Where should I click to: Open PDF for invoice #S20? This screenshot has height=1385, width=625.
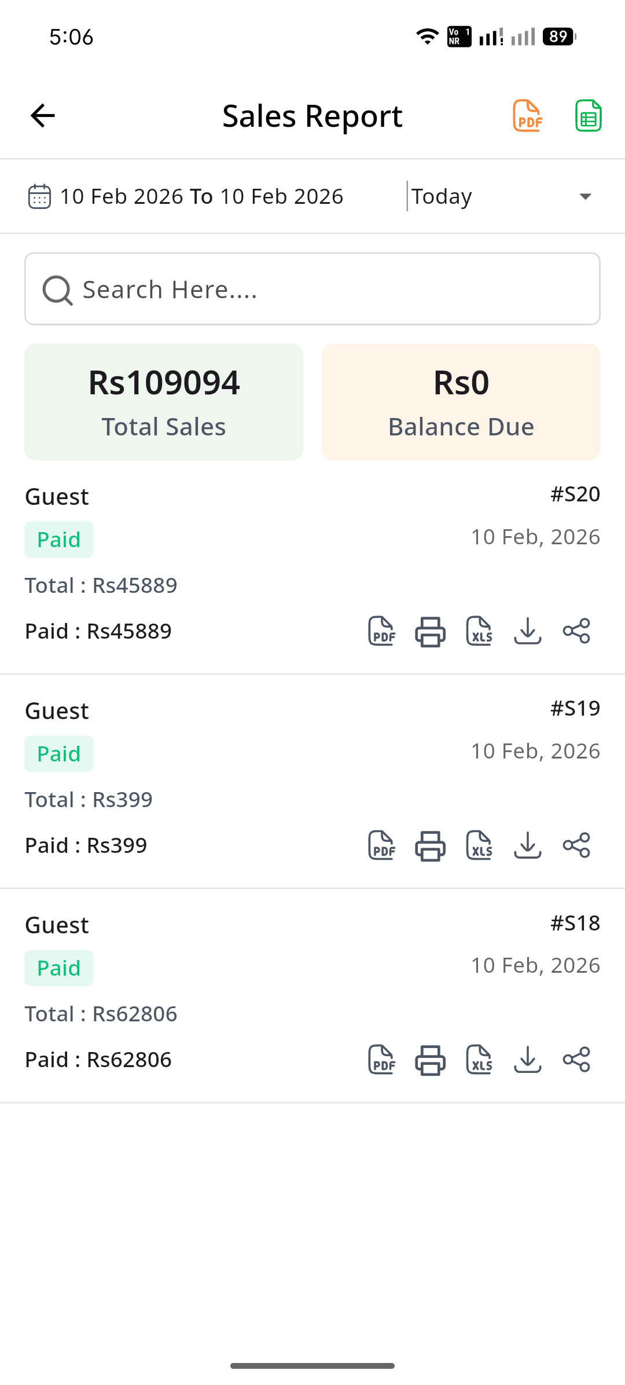tap(382, 631)
